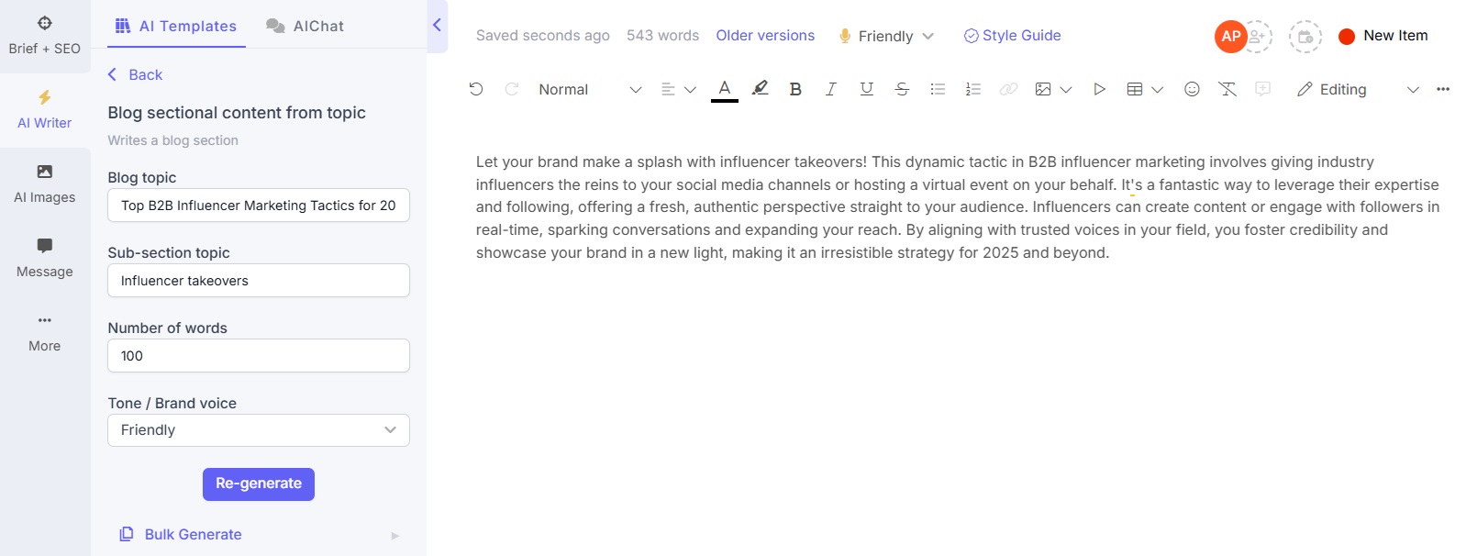Toggle bold formatting

pos(795,89)
